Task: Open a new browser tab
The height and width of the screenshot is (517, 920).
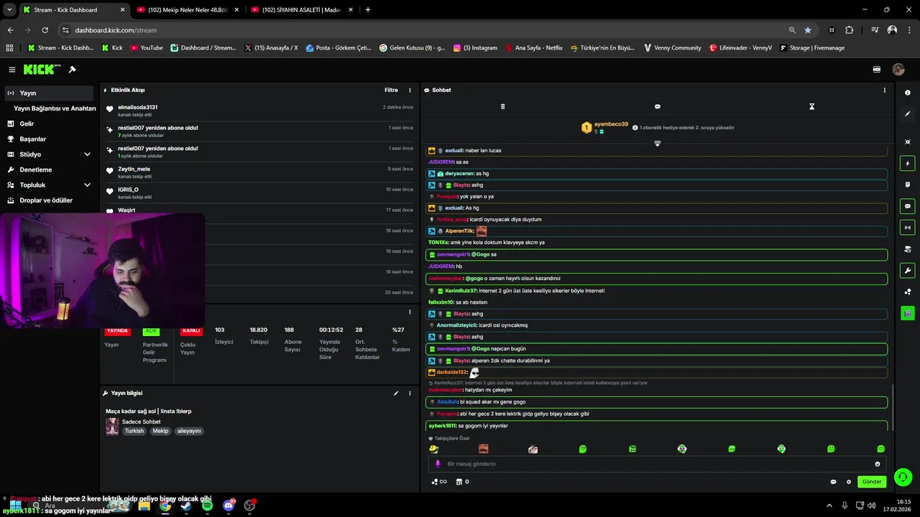Action: click(368, 10)
